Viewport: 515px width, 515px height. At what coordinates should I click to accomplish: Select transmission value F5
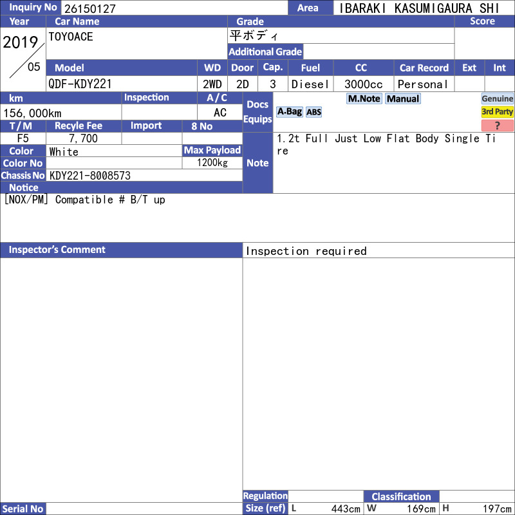point(23,138)
